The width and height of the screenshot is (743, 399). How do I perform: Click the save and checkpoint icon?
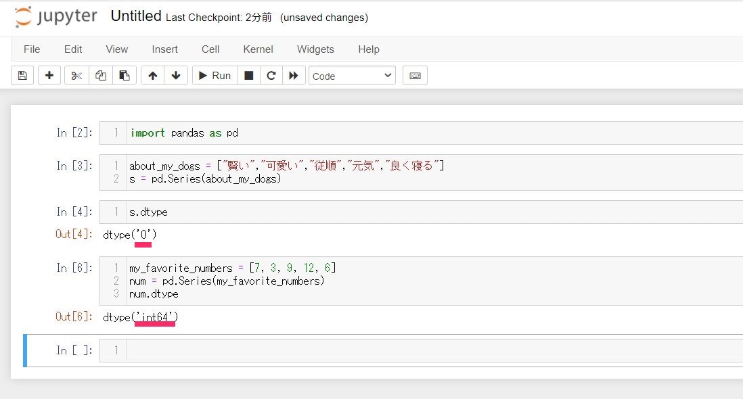pos(22,75)
